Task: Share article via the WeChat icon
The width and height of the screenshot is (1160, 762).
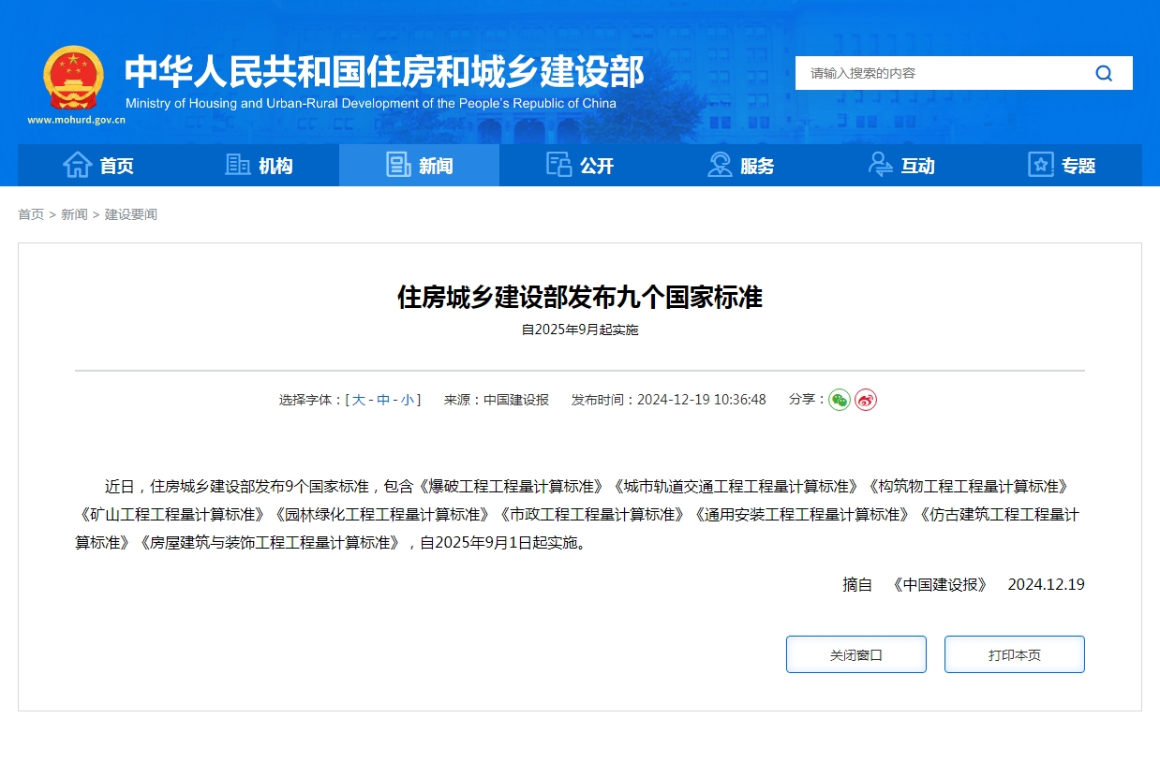Action: pyautogui.click(x=840, y=400)
